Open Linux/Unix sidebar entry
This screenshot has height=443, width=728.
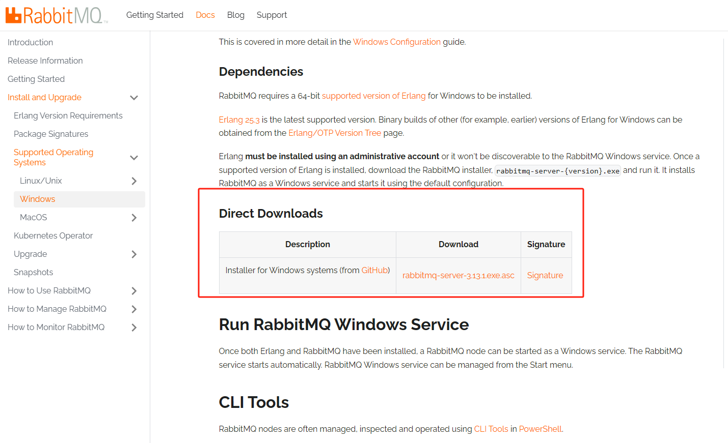click(x=41, y=181)
